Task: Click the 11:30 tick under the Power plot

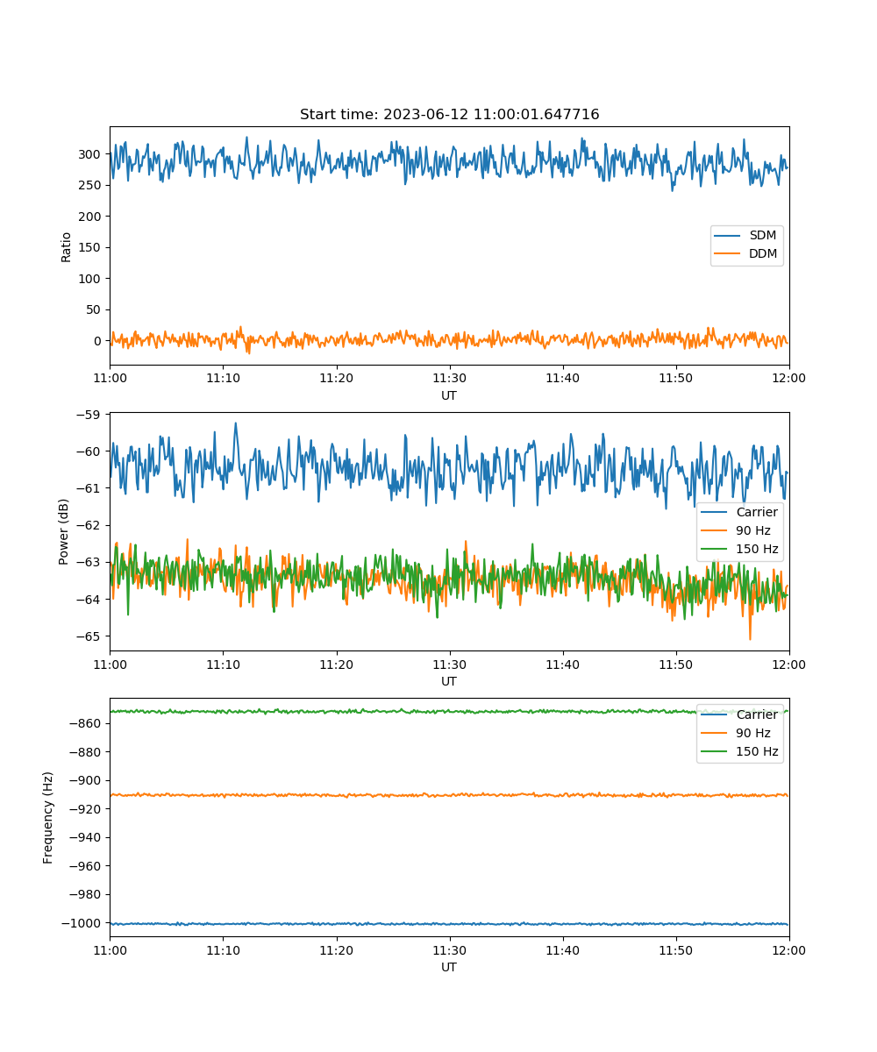Action: pos(449,665)
